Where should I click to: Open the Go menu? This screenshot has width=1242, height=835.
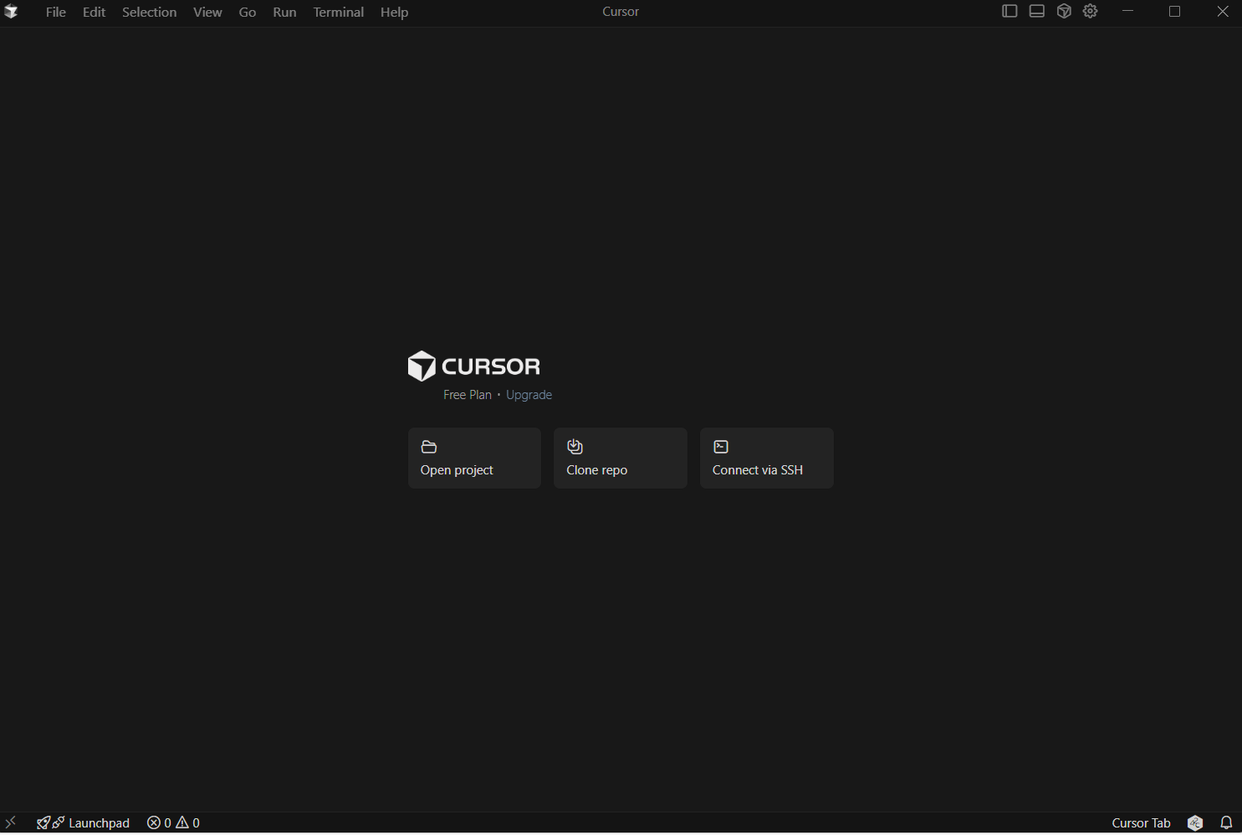(248, 12)
